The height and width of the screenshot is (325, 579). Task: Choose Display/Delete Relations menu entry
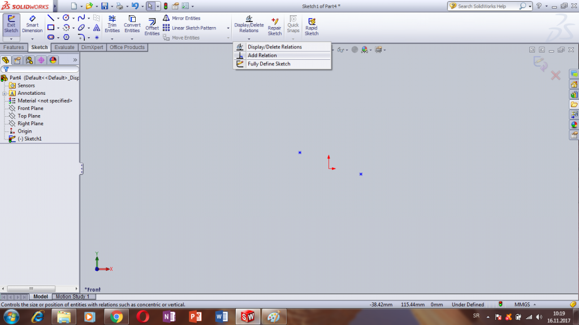tap(283, 47)
